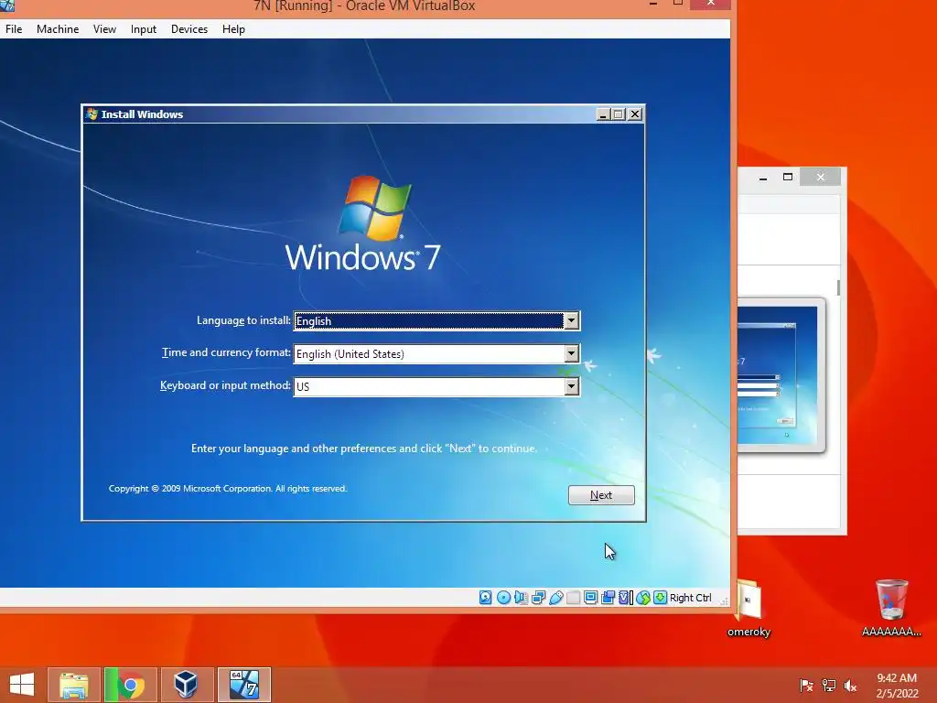
Task: Expand the Keyboard or input method dropdown
Action: [x=571, y=387]
